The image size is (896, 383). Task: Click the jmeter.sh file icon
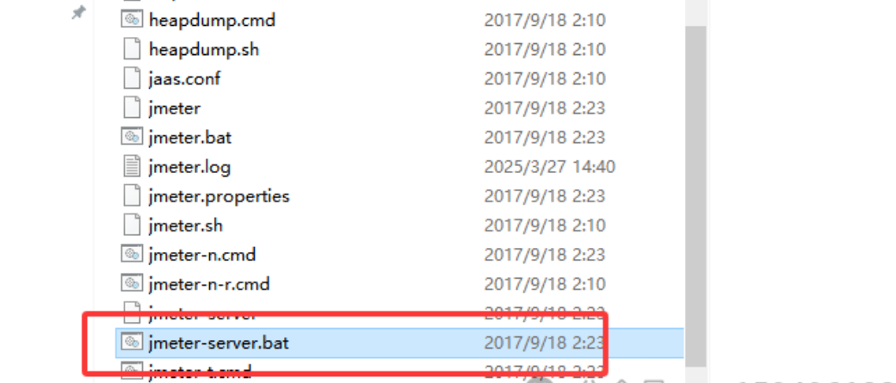click(132, 225)
